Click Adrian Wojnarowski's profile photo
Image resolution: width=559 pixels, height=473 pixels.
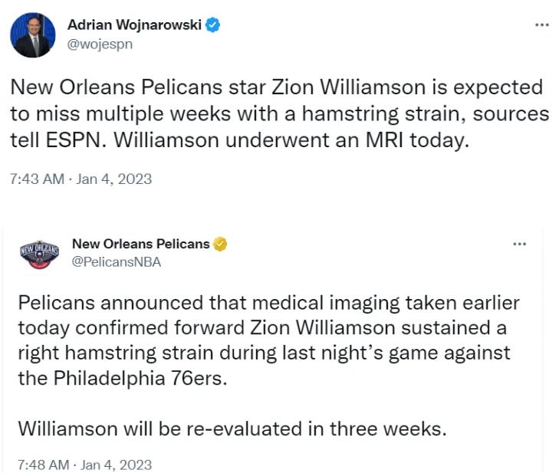[32, 34]
